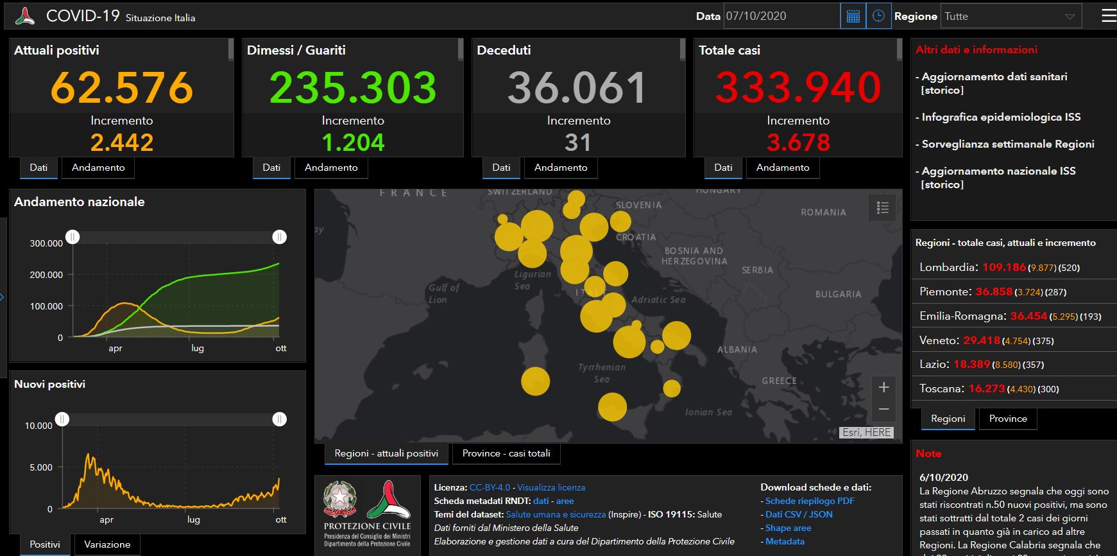This screenshot has width=1117, height=556.
Task: Open Andamento tab under Deceduti
Action: click(560, 168)
